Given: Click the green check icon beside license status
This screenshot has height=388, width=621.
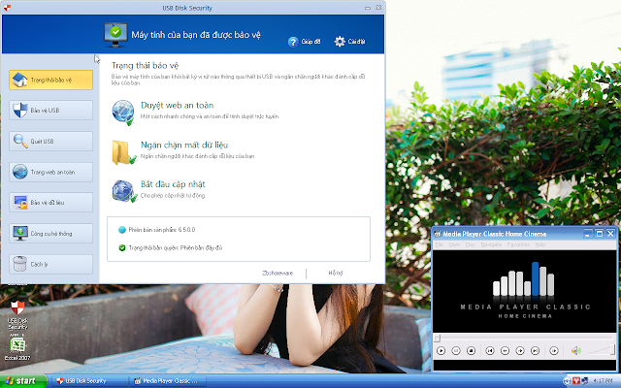Looking at the screenshot, I should 122,248.
